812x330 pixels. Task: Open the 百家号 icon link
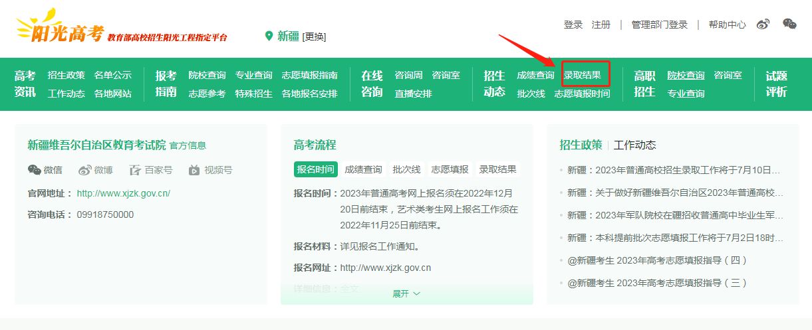(x=136, y=170)
